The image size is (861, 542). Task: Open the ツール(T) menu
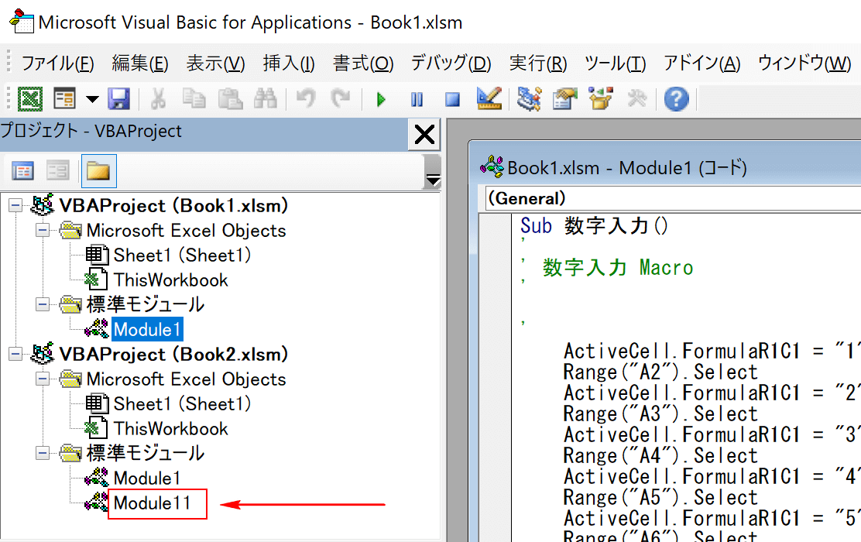pos(615,63)
